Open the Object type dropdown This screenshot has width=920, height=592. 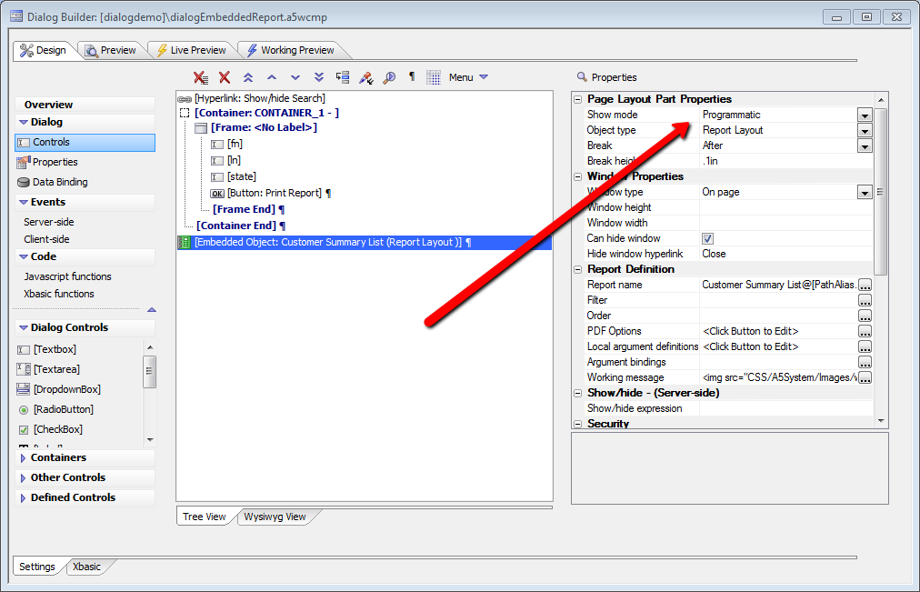point(865,130)
